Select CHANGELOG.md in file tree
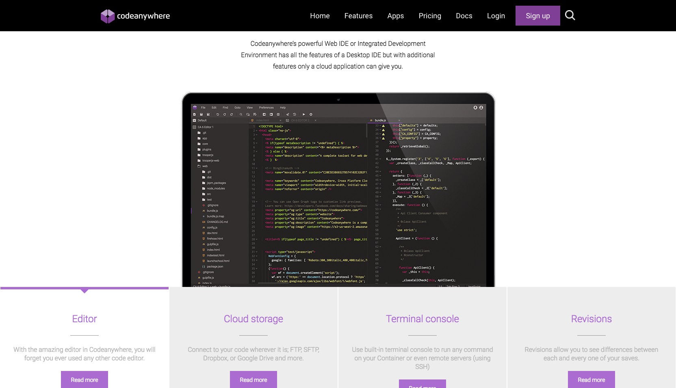 [x=217, y=222]
